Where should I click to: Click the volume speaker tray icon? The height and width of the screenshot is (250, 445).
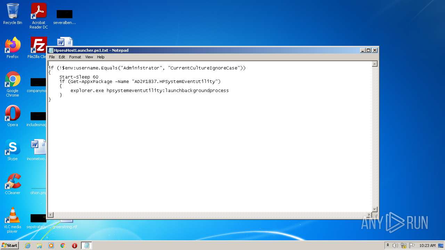[395, 245]
